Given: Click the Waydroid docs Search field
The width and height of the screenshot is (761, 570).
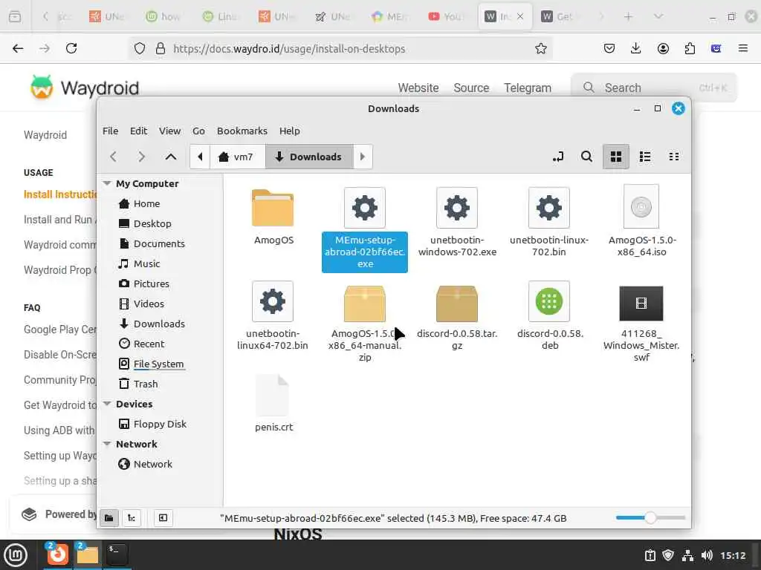Looking at the screenshot, I should point(654,88).
